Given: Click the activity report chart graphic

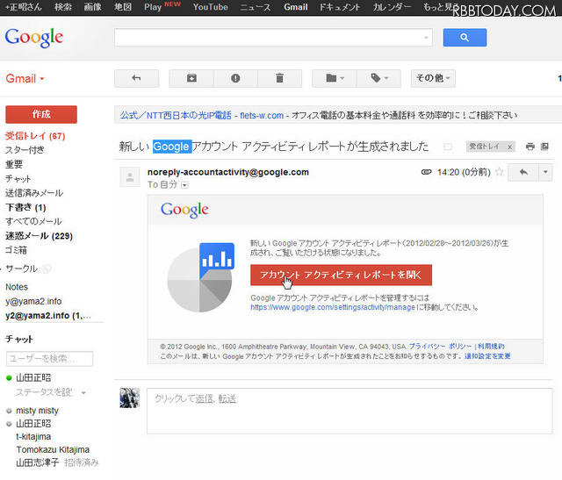Looking at the screenshot, I should tap(201, 277).
